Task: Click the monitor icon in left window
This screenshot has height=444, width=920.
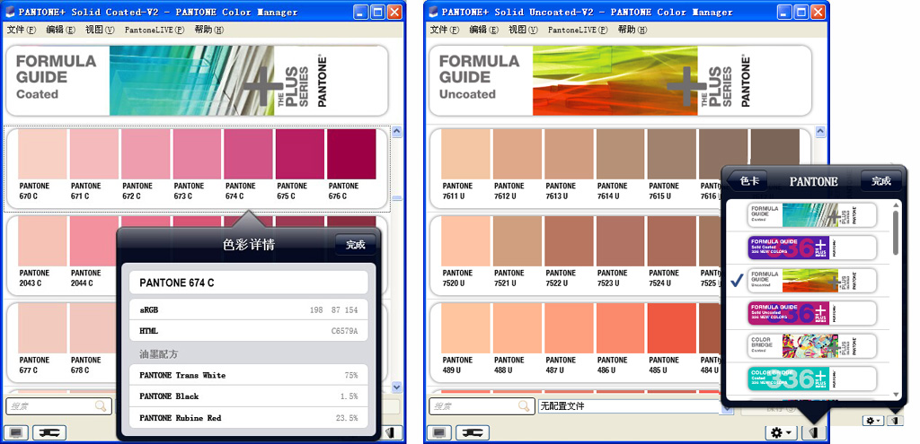Action: click(17, 432)
